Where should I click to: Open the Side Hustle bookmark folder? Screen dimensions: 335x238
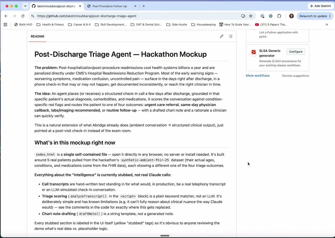(177, 25)
